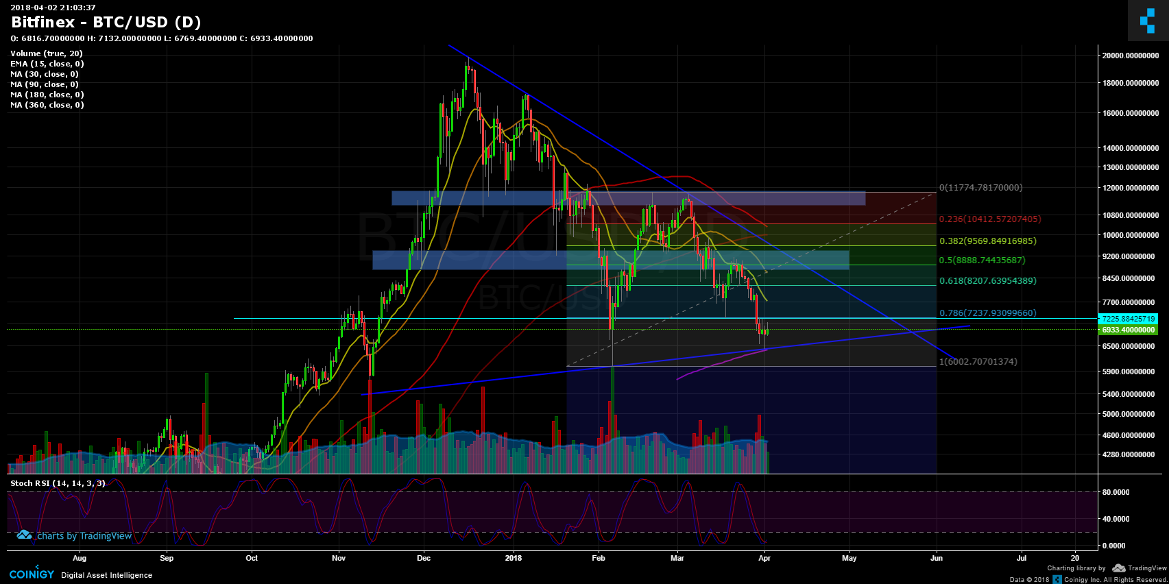The width and height of the screenshot is (1169, 584).
Task: Click the 'Jun' label on the time axis
Action: coord(937,558)
